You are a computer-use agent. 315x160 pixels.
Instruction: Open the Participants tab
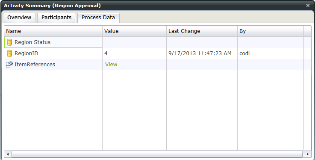click(56, 18)
